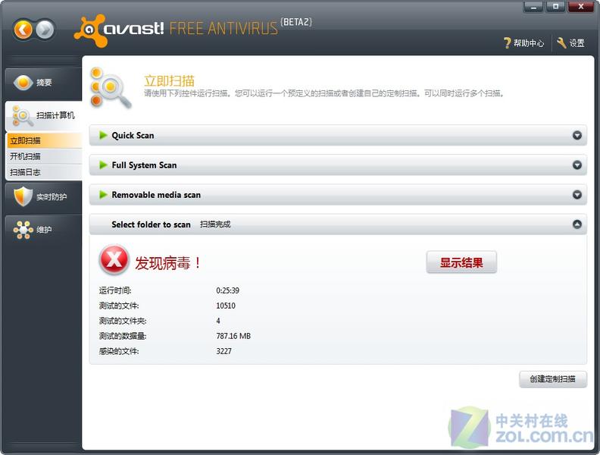
Task: Start Full System Scan play arrow
Action: coord(103,165)
